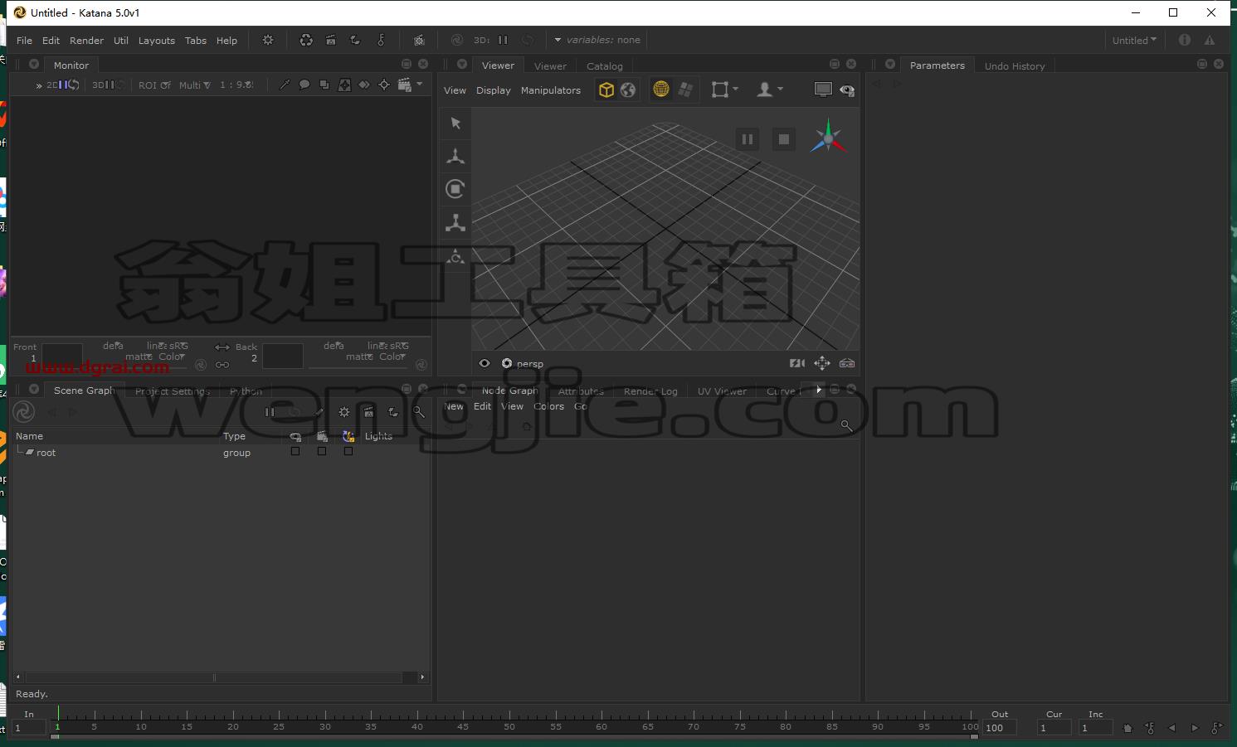Switch to the Python tab
The width and height of the screenshot is (1237, 747).
tap(246, 391)
